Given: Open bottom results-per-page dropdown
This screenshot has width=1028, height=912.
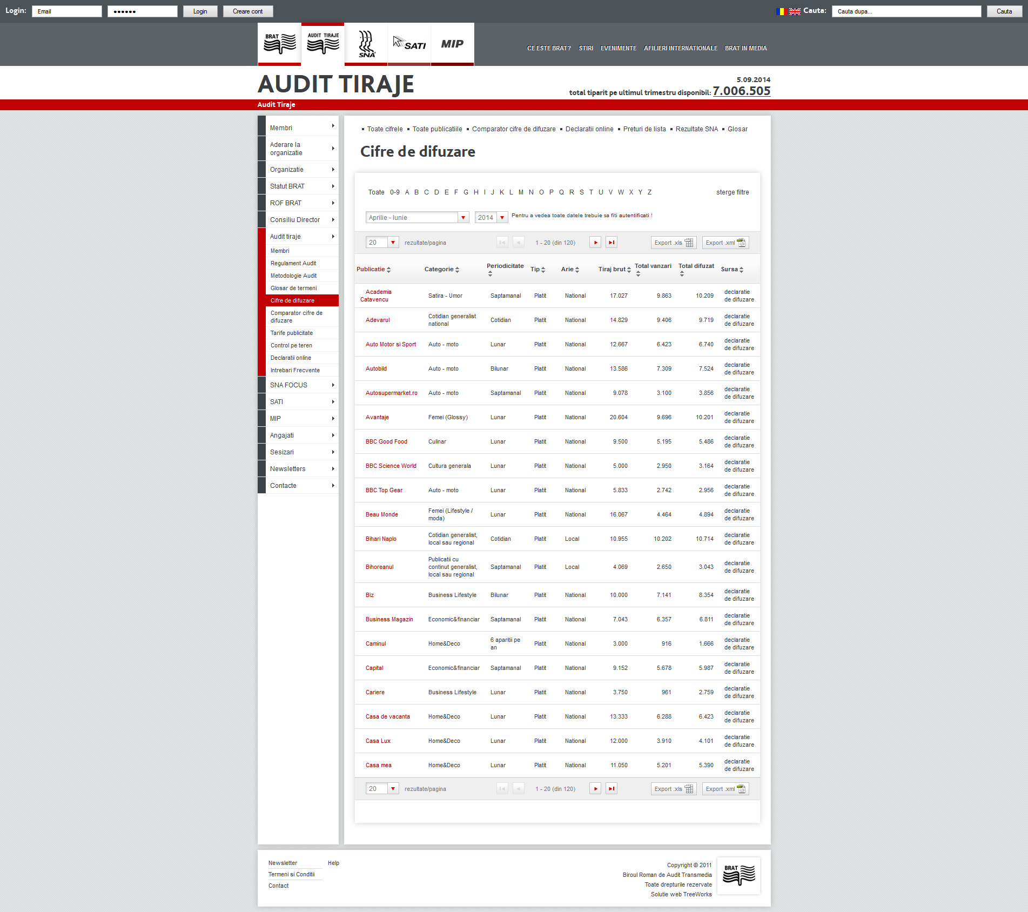Looking at the screenshot, I should point(382,789).
